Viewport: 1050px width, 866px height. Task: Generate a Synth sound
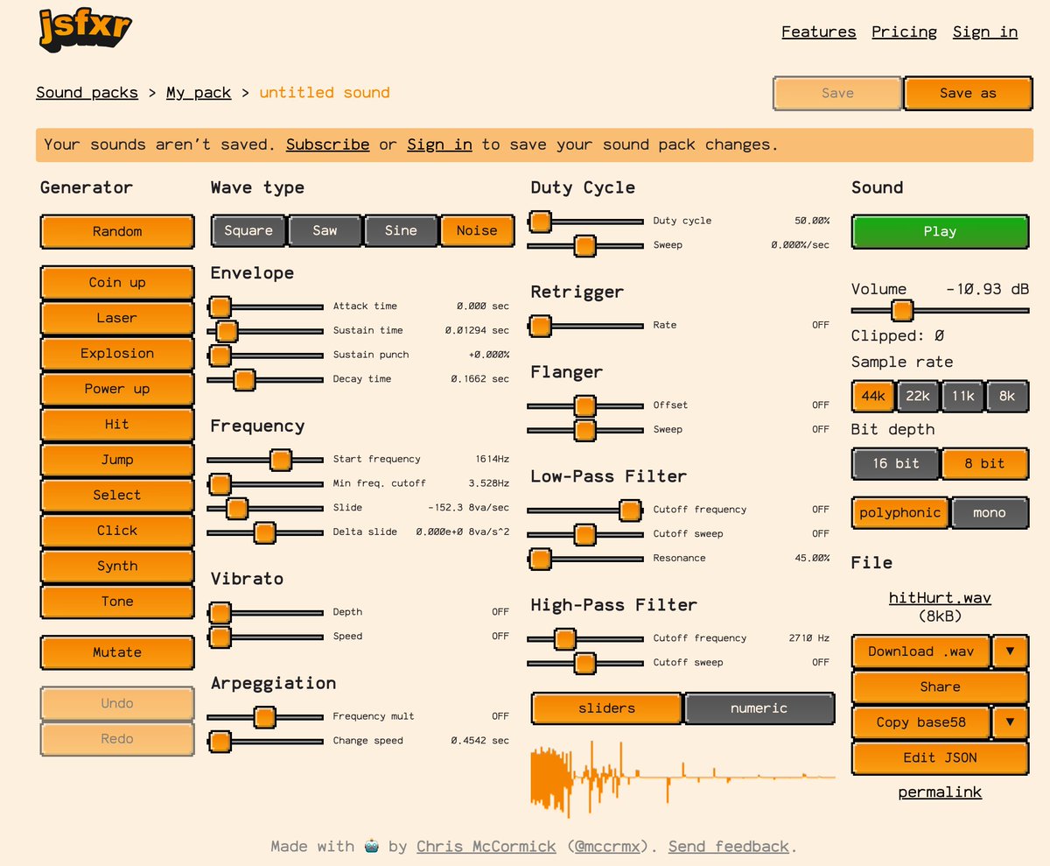point(117,566)
